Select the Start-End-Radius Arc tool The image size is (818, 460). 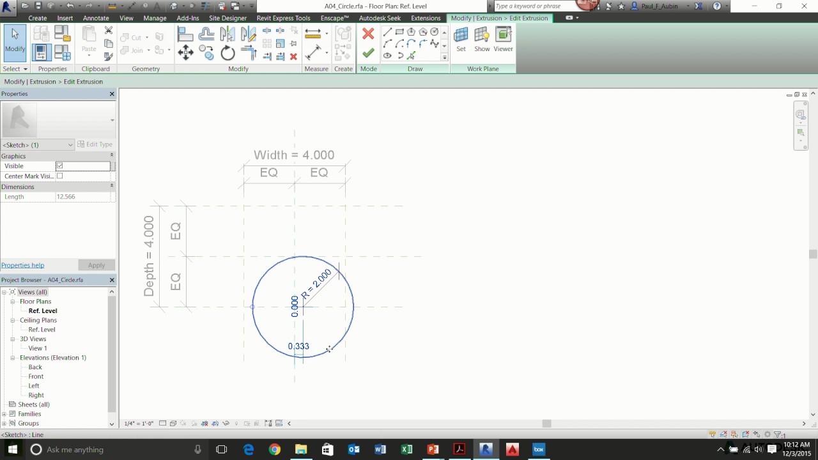click(x=387, y=43)
